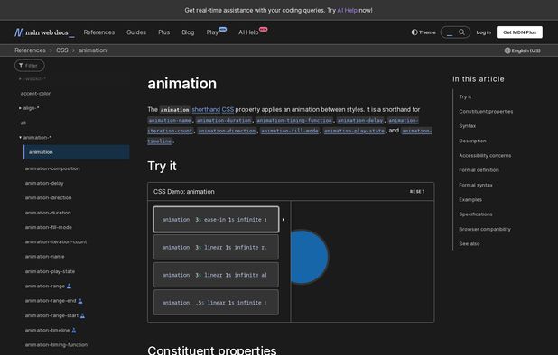Select accent-color in the sidebar
The height and width of the screenshot is (355, 558).
click(x=35, y=94)
